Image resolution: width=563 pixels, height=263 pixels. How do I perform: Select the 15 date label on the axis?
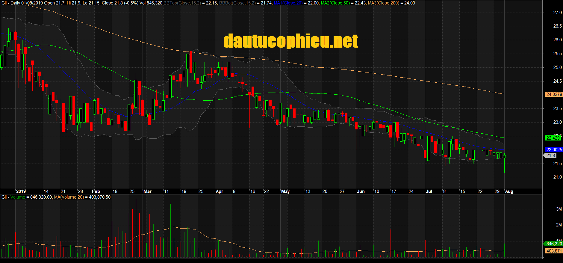pos(463,191)
